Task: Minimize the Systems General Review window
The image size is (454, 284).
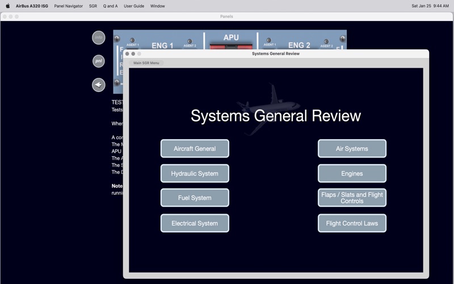Action: [x=133, y=53]
